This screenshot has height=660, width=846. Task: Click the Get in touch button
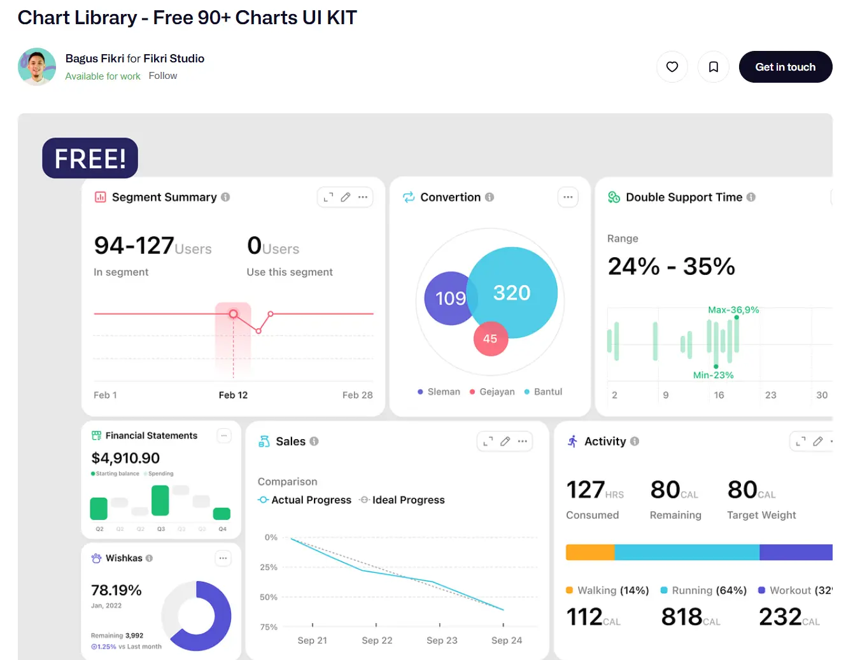tap(786, 67)
